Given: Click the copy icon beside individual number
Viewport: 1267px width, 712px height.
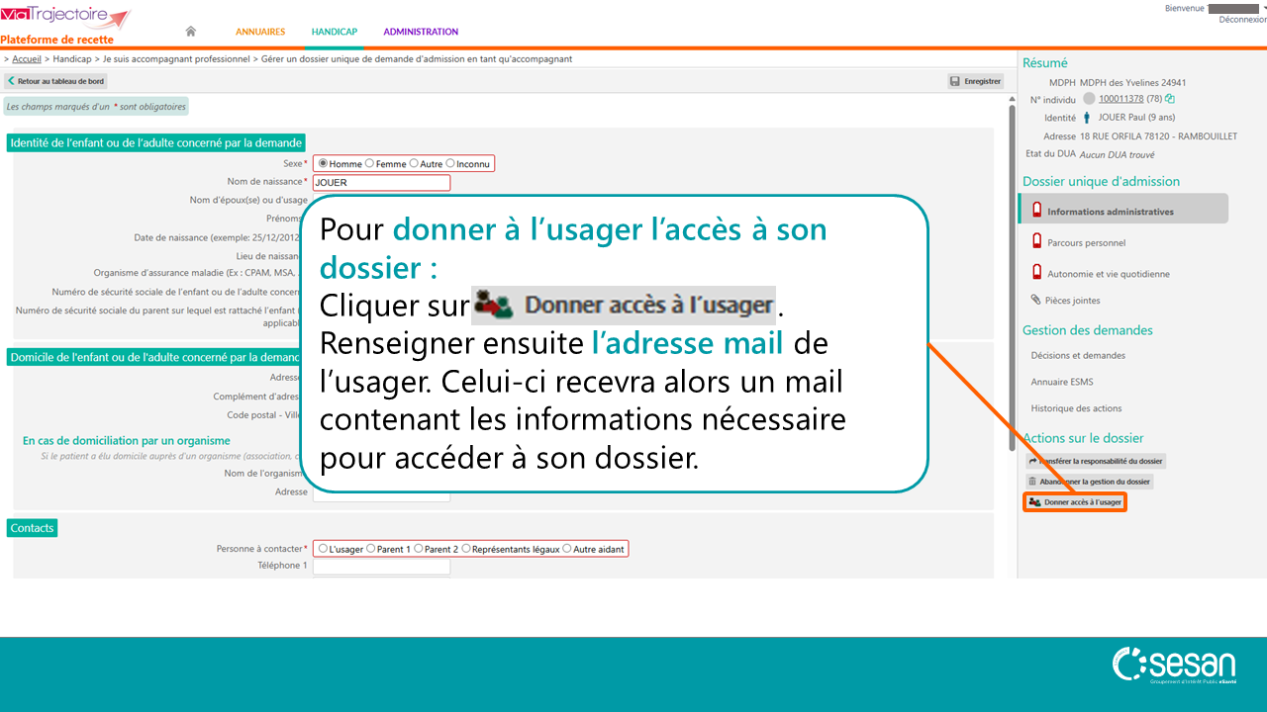Looking at the screenshot, I should click(1170, 99).
